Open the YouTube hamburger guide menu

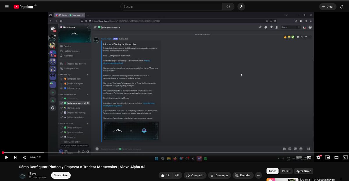7,6
